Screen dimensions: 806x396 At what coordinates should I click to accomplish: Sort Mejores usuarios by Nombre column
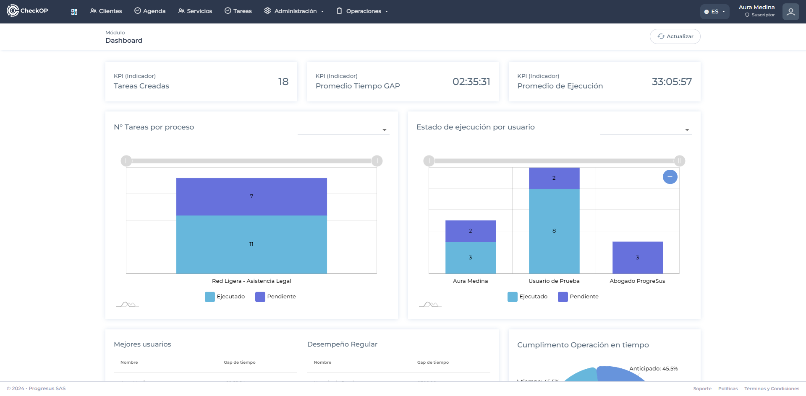click(129, 362)
